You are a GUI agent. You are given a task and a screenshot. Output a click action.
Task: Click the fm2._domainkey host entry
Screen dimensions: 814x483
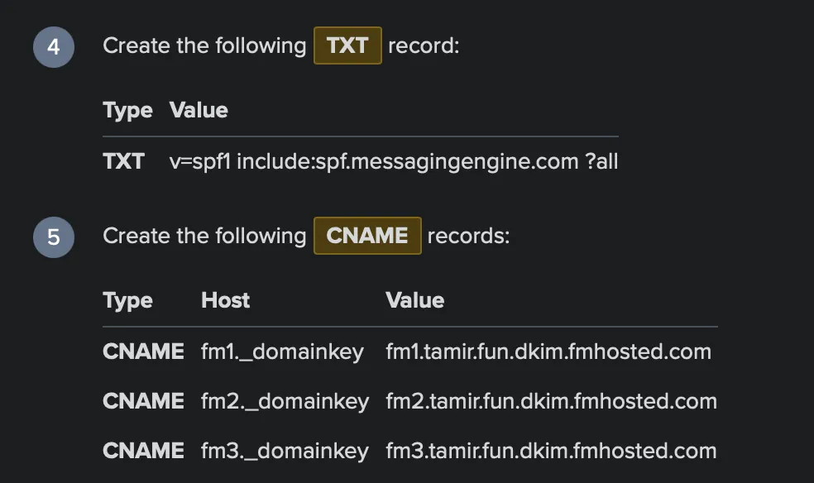click(x=285, y=401)
